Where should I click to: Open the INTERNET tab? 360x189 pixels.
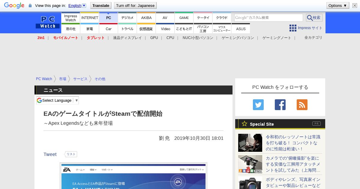90,18
